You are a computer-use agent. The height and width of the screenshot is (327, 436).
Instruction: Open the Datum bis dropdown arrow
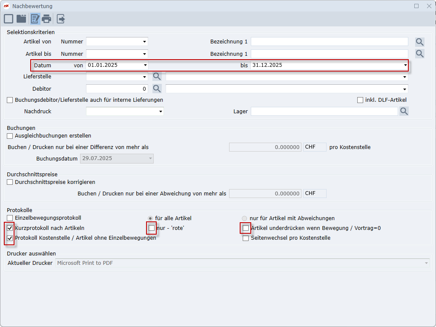pyautogui.click(x=405, y=65)
